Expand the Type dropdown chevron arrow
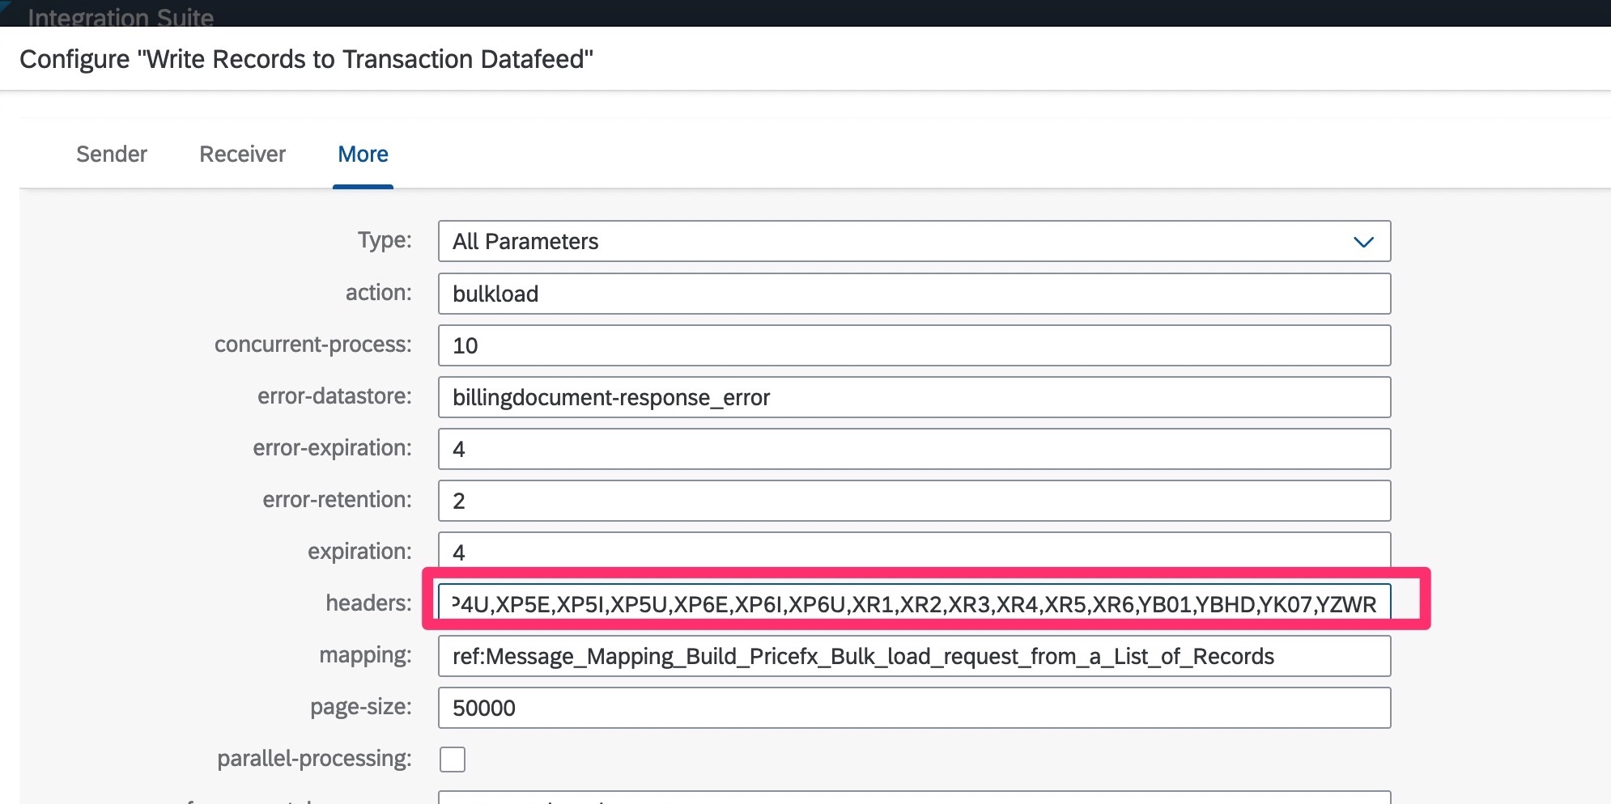This screenshot has width=1611, height=804. point(1363,242)
